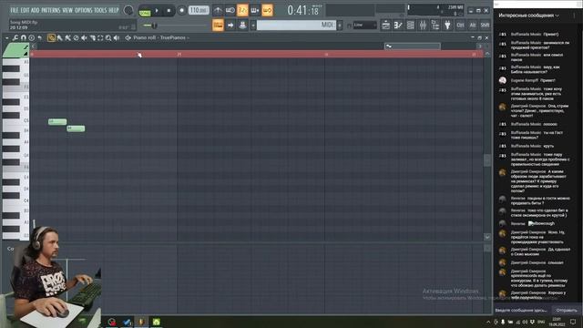This screenshot has height=328, width=583.
Task: Click the Alt modifier button
Action: [x=473, y=25]
